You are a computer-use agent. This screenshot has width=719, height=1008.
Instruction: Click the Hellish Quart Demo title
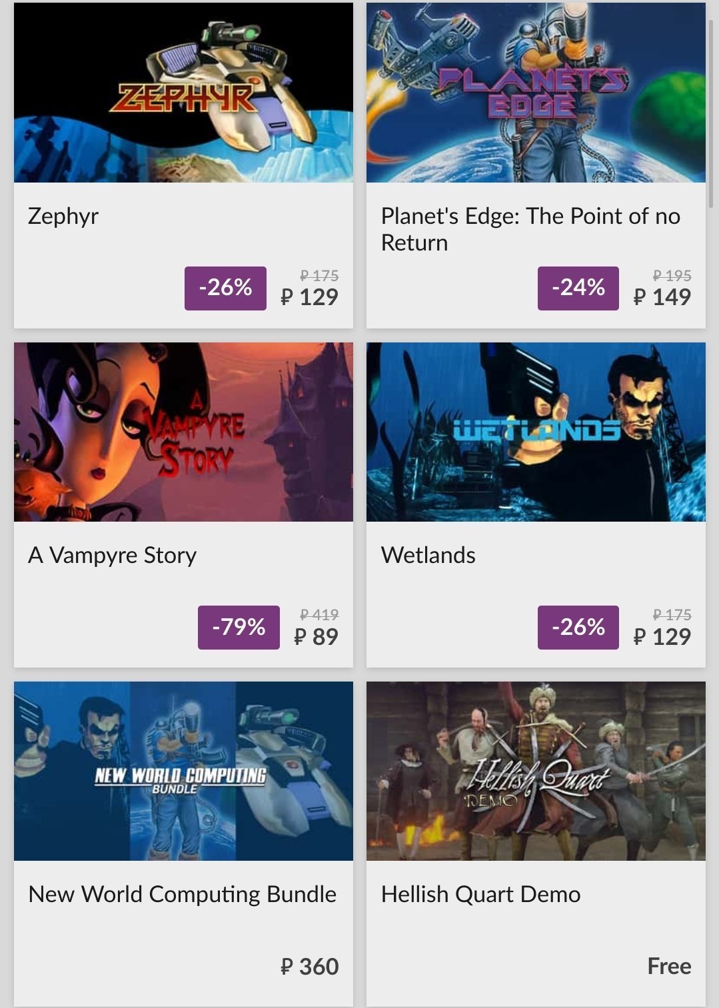[480, 894]
